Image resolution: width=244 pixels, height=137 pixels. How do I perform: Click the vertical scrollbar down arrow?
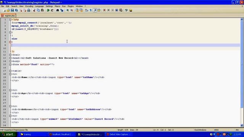click(242, 125)
